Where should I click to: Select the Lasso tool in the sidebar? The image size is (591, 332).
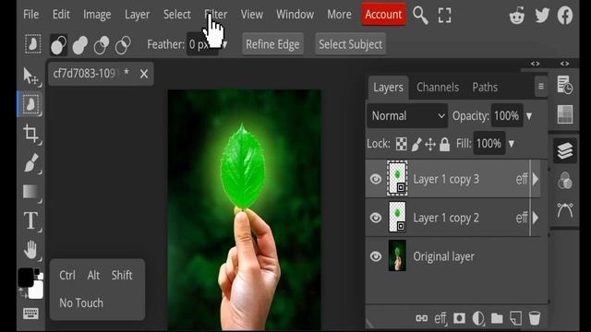pos(30,104)
